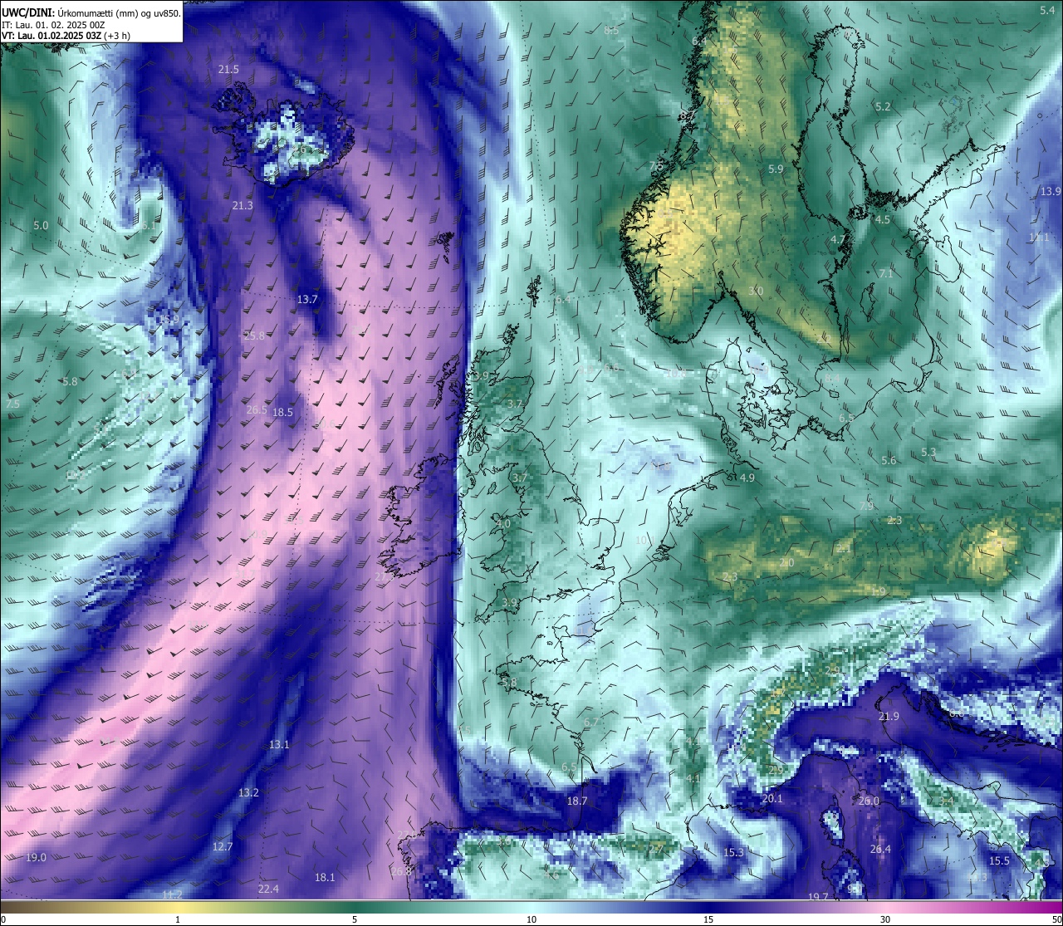The image size is (1063, 926).
Task: Click the 5.6 value label
Action: pos(889,460)
